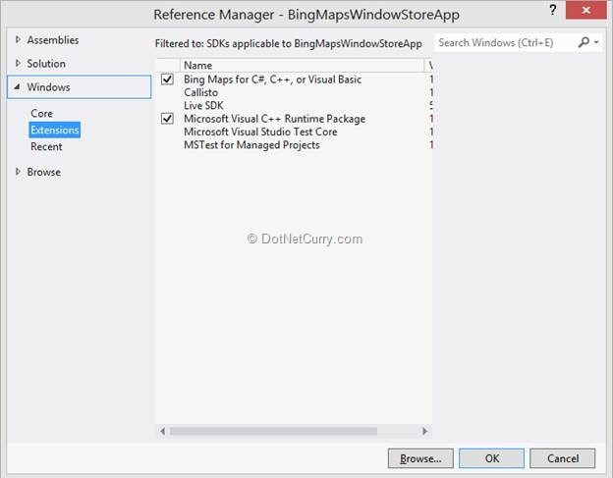Select the Solution section label
The width and height of the screenshot is (613, 478).
(46, 63)
